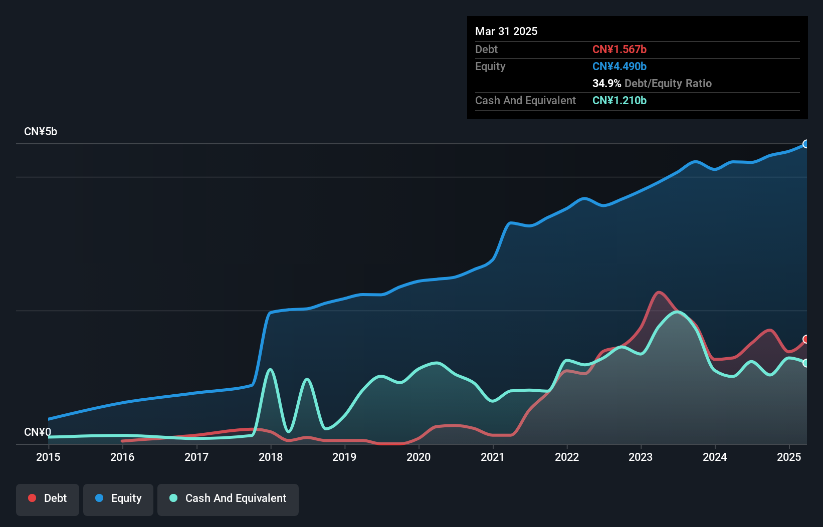Click the 2022 x-axis label
Image resolution: width=823 pixels, height=527 pixels.
pos(567,457)
